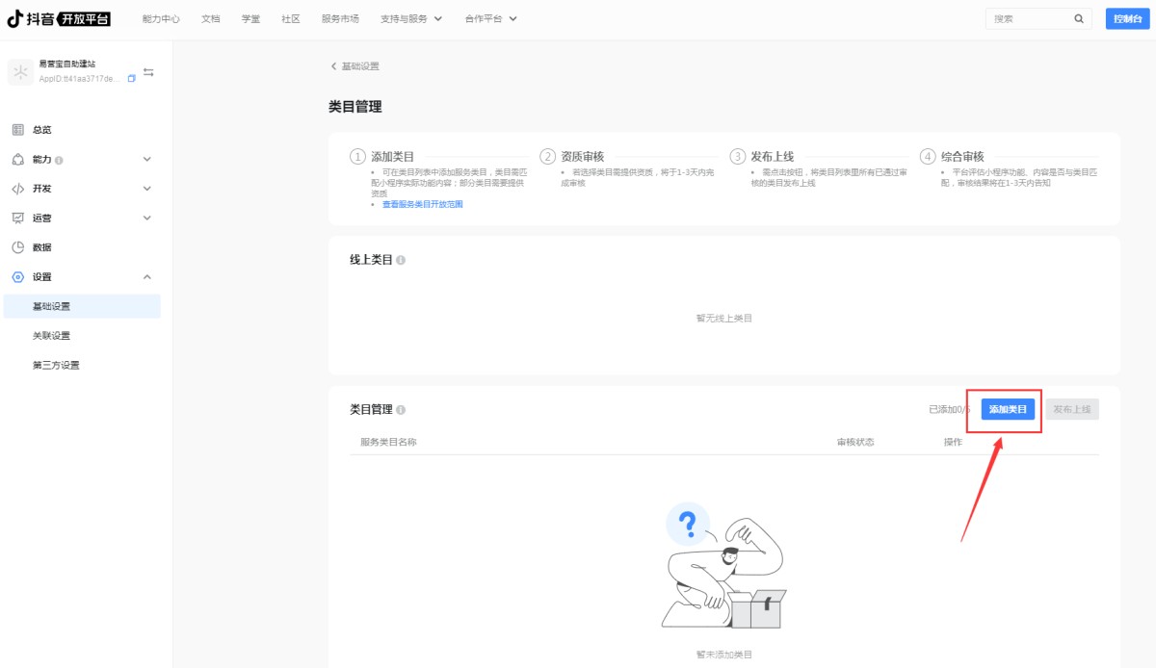The height and width of the screenshot is (668, 1156).
Task: Click the 暂无线上类目 empty text
Action: tap(724, 318)
